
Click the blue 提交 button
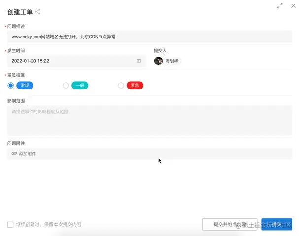[x=276, y=224]
